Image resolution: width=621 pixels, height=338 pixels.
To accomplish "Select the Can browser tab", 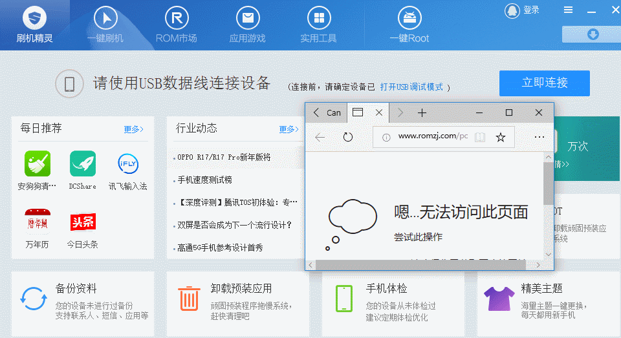I will coord(334,113).
